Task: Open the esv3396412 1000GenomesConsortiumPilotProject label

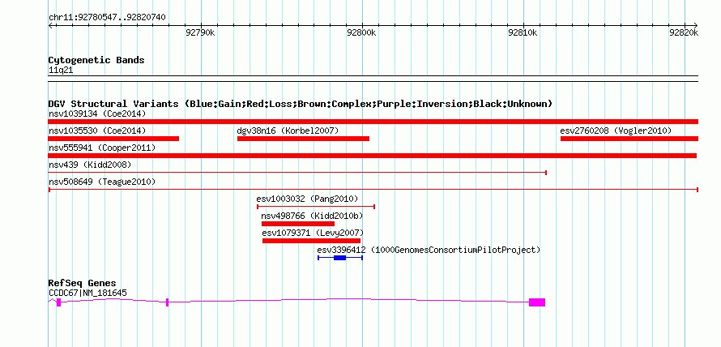Action: 429,250
